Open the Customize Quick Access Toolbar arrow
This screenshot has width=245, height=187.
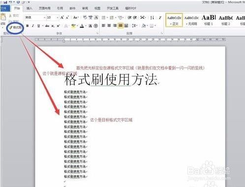click(29, 2)
